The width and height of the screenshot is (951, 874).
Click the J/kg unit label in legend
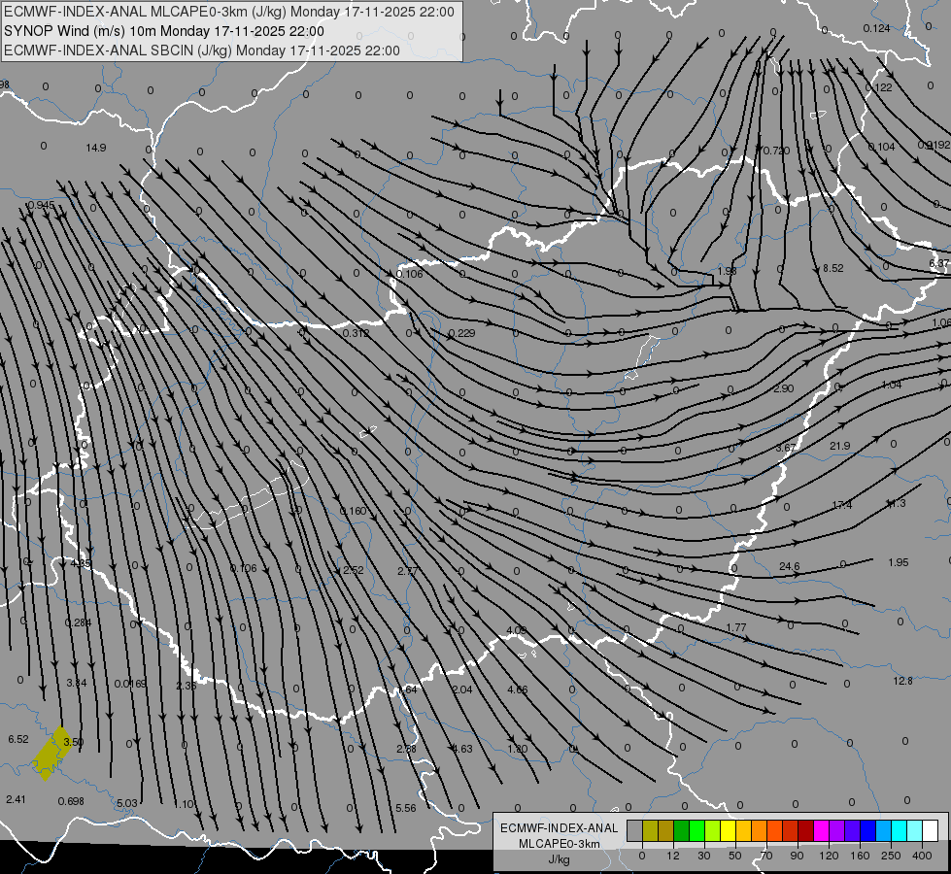coord(560,858)
